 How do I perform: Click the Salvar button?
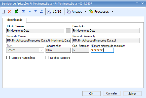tap(132, 93)
